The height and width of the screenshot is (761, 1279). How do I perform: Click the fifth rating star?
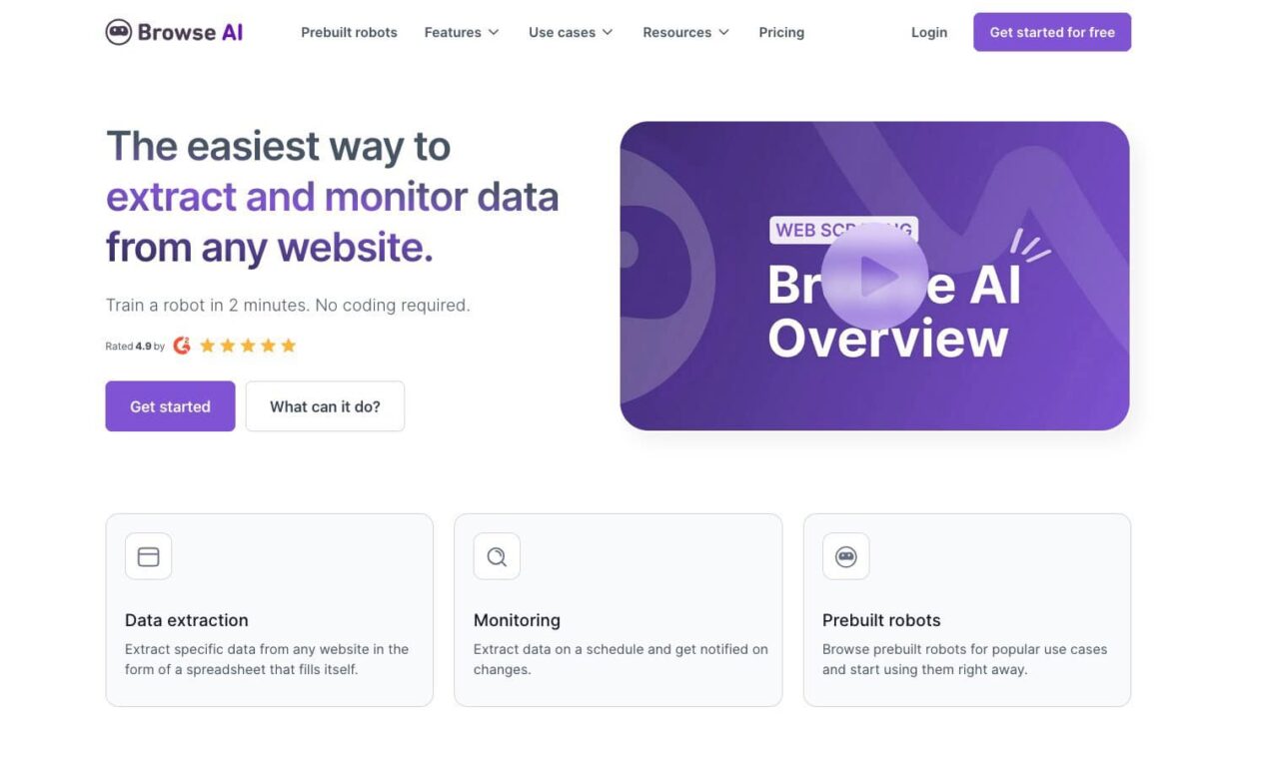pos(290,345)
